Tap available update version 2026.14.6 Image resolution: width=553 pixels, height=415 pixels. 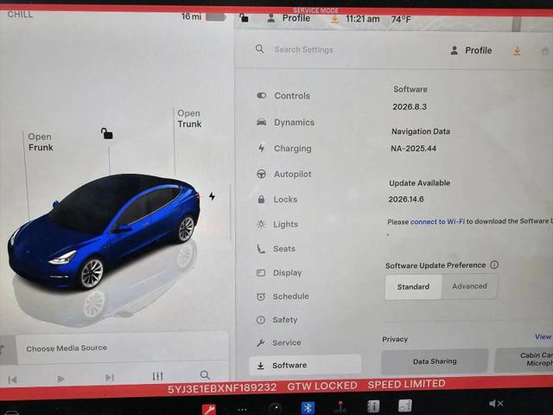click(x=406, y=199)
